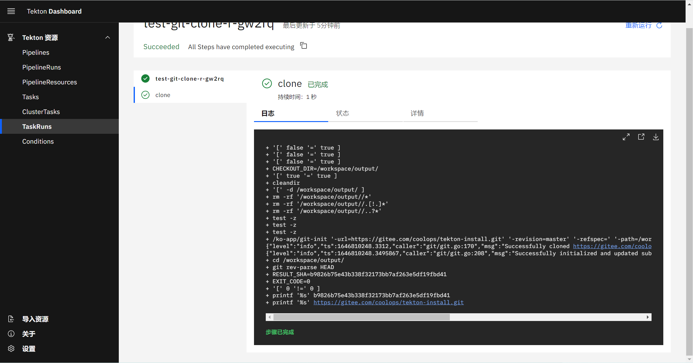Open gitee.com/coolo link in cloned message

(612, 246)
